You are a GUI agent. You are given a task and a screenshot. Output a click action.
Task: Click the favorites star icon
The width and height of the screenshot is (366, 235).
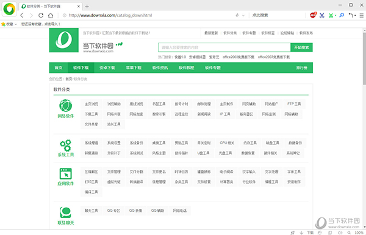pos(3,24)
